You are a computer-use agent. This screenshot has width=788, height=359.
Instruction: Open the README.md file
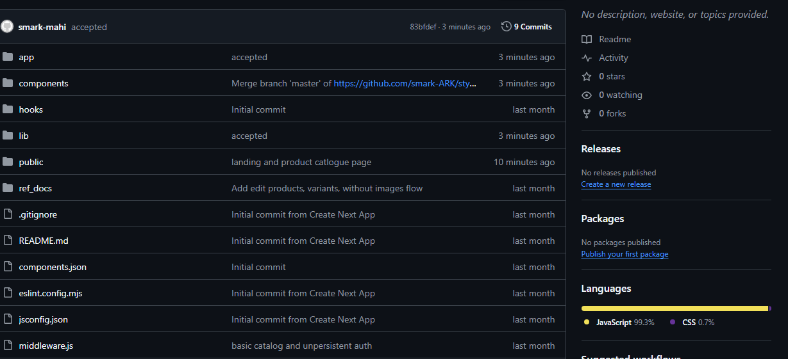[44, 241]
